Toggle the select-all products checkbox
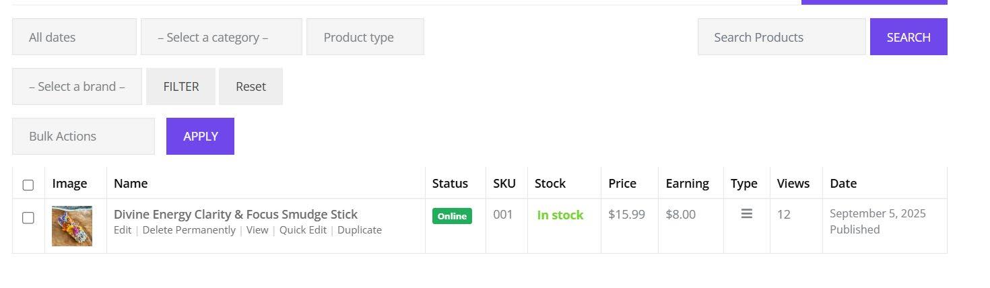This screenshot has width=990, height=288. (x=28, y=184)
